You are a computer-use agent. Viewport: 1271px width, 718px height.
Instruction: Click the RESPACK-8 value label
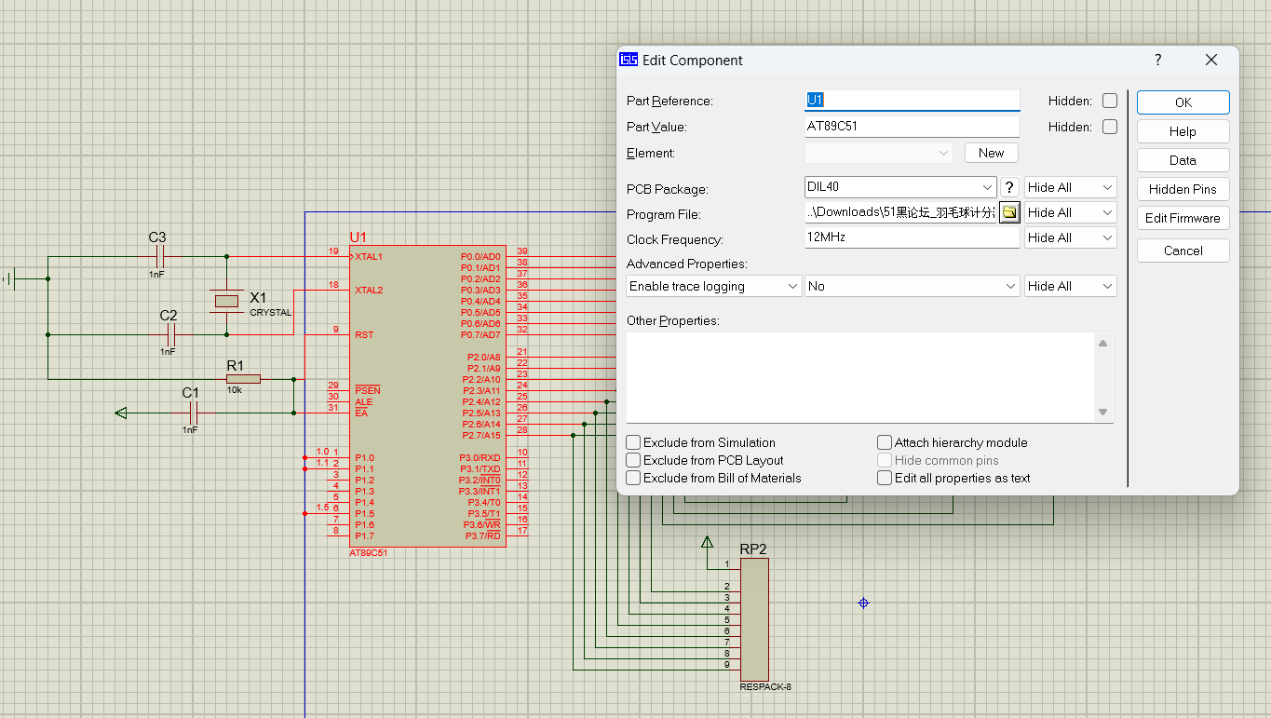click(x=765, y=687)
